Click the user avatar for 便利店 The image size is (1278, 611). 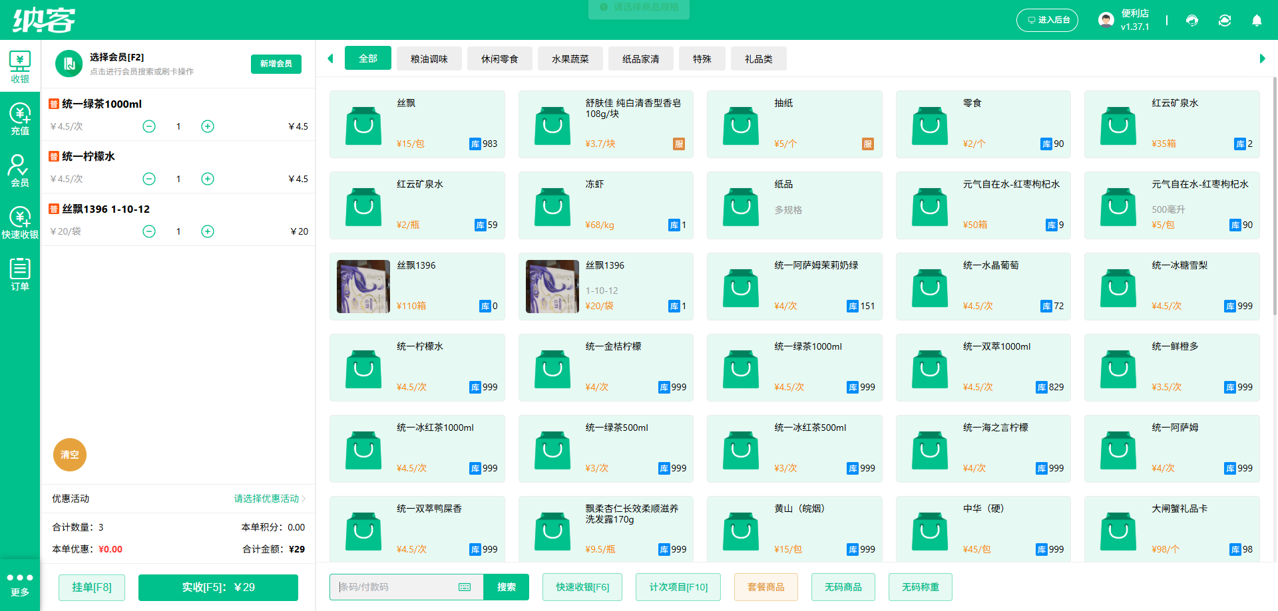1106,20
